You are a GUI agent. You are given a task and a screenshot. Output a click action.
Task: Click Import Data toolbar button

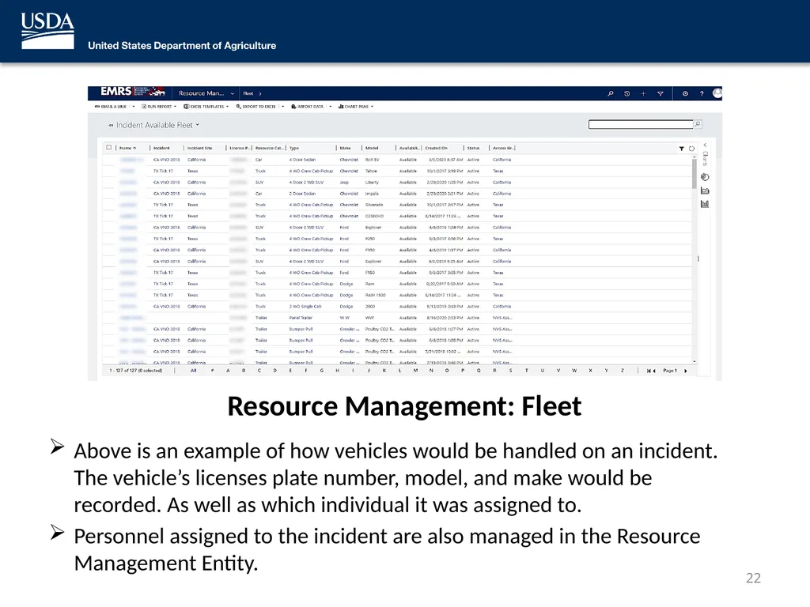coord(308,107)
